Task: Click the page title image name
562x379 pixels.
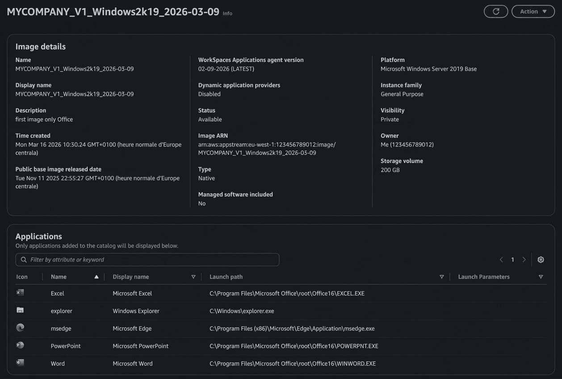Action: tap(113, 12)
